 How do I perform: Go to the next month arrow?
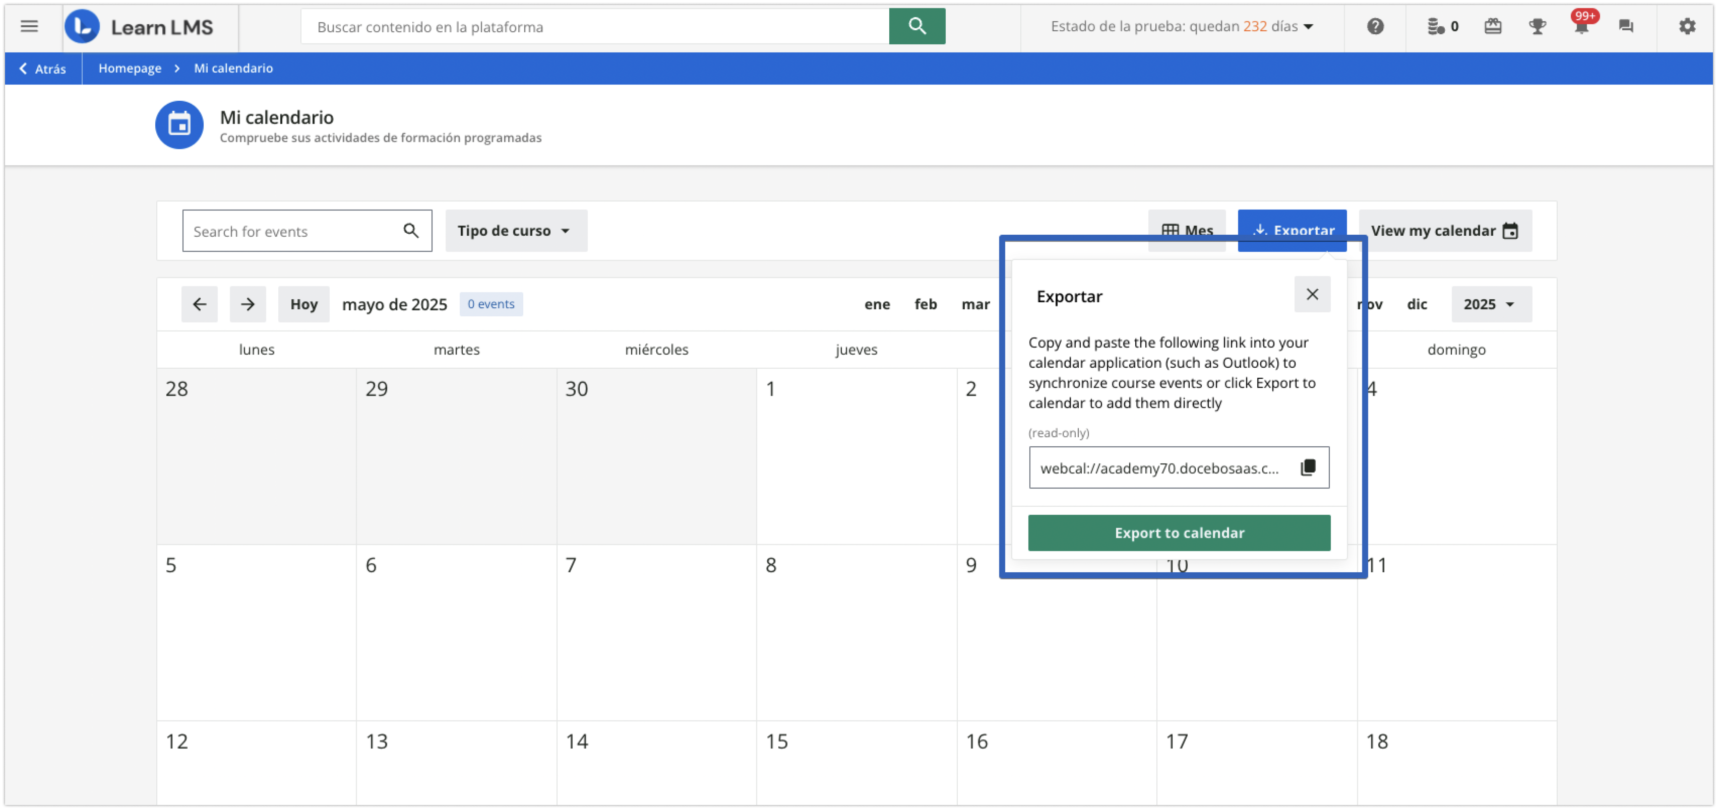[248, 304]
